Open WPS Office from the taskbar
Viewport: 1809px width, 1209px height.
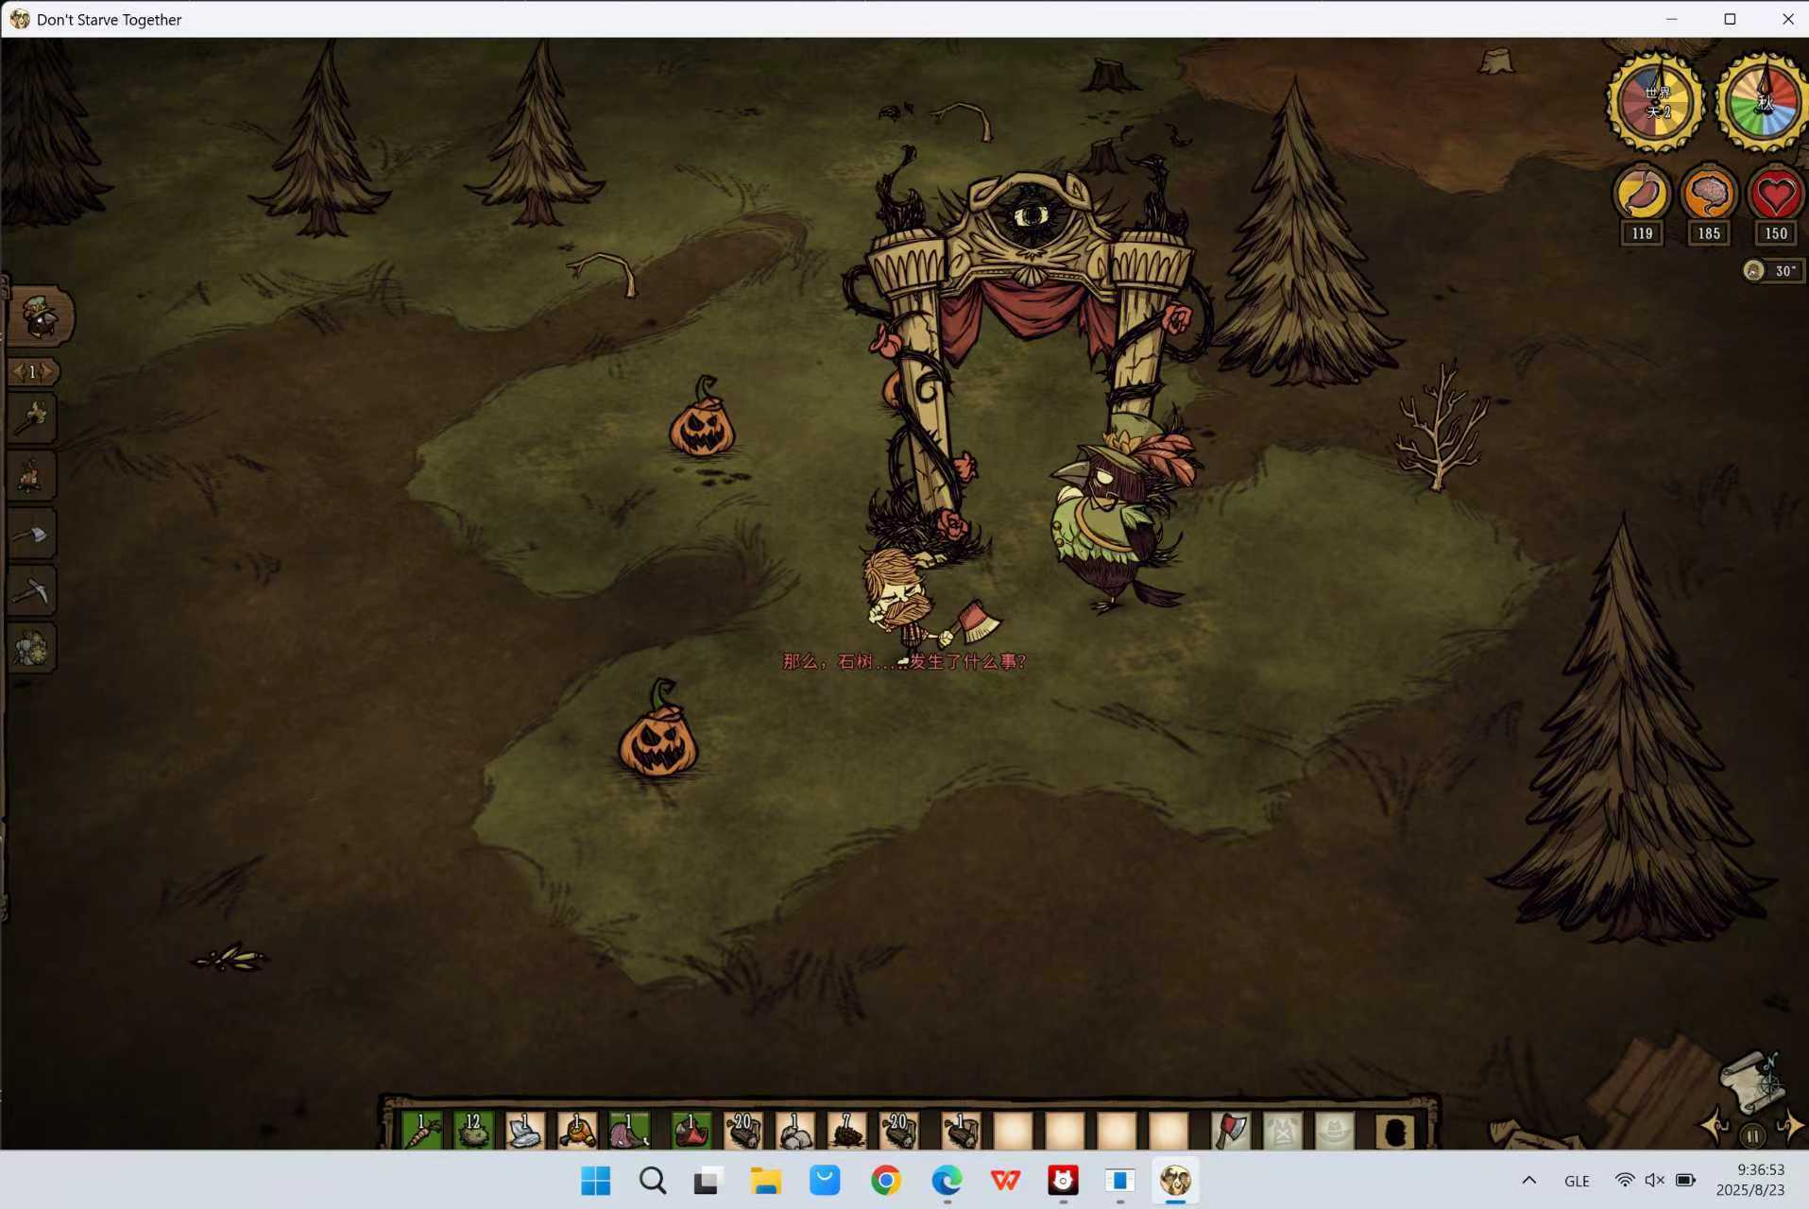[1005, 1181]
